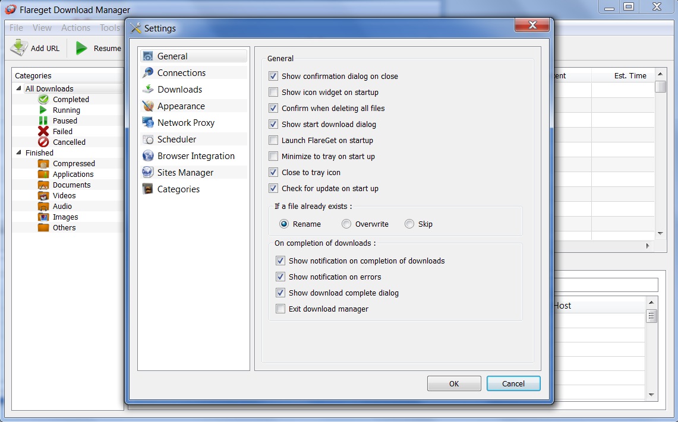Image resolution: width=678 pixels, height=422 pixels.
Task: Uncheck Close to tray icon
Action: [273, 172]
